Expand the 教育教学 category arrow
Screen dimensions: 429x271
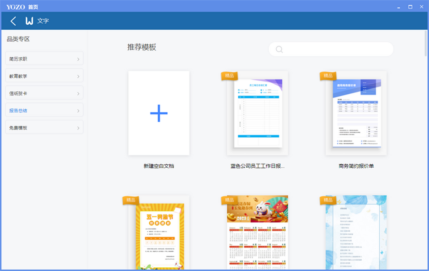(78, 77)
